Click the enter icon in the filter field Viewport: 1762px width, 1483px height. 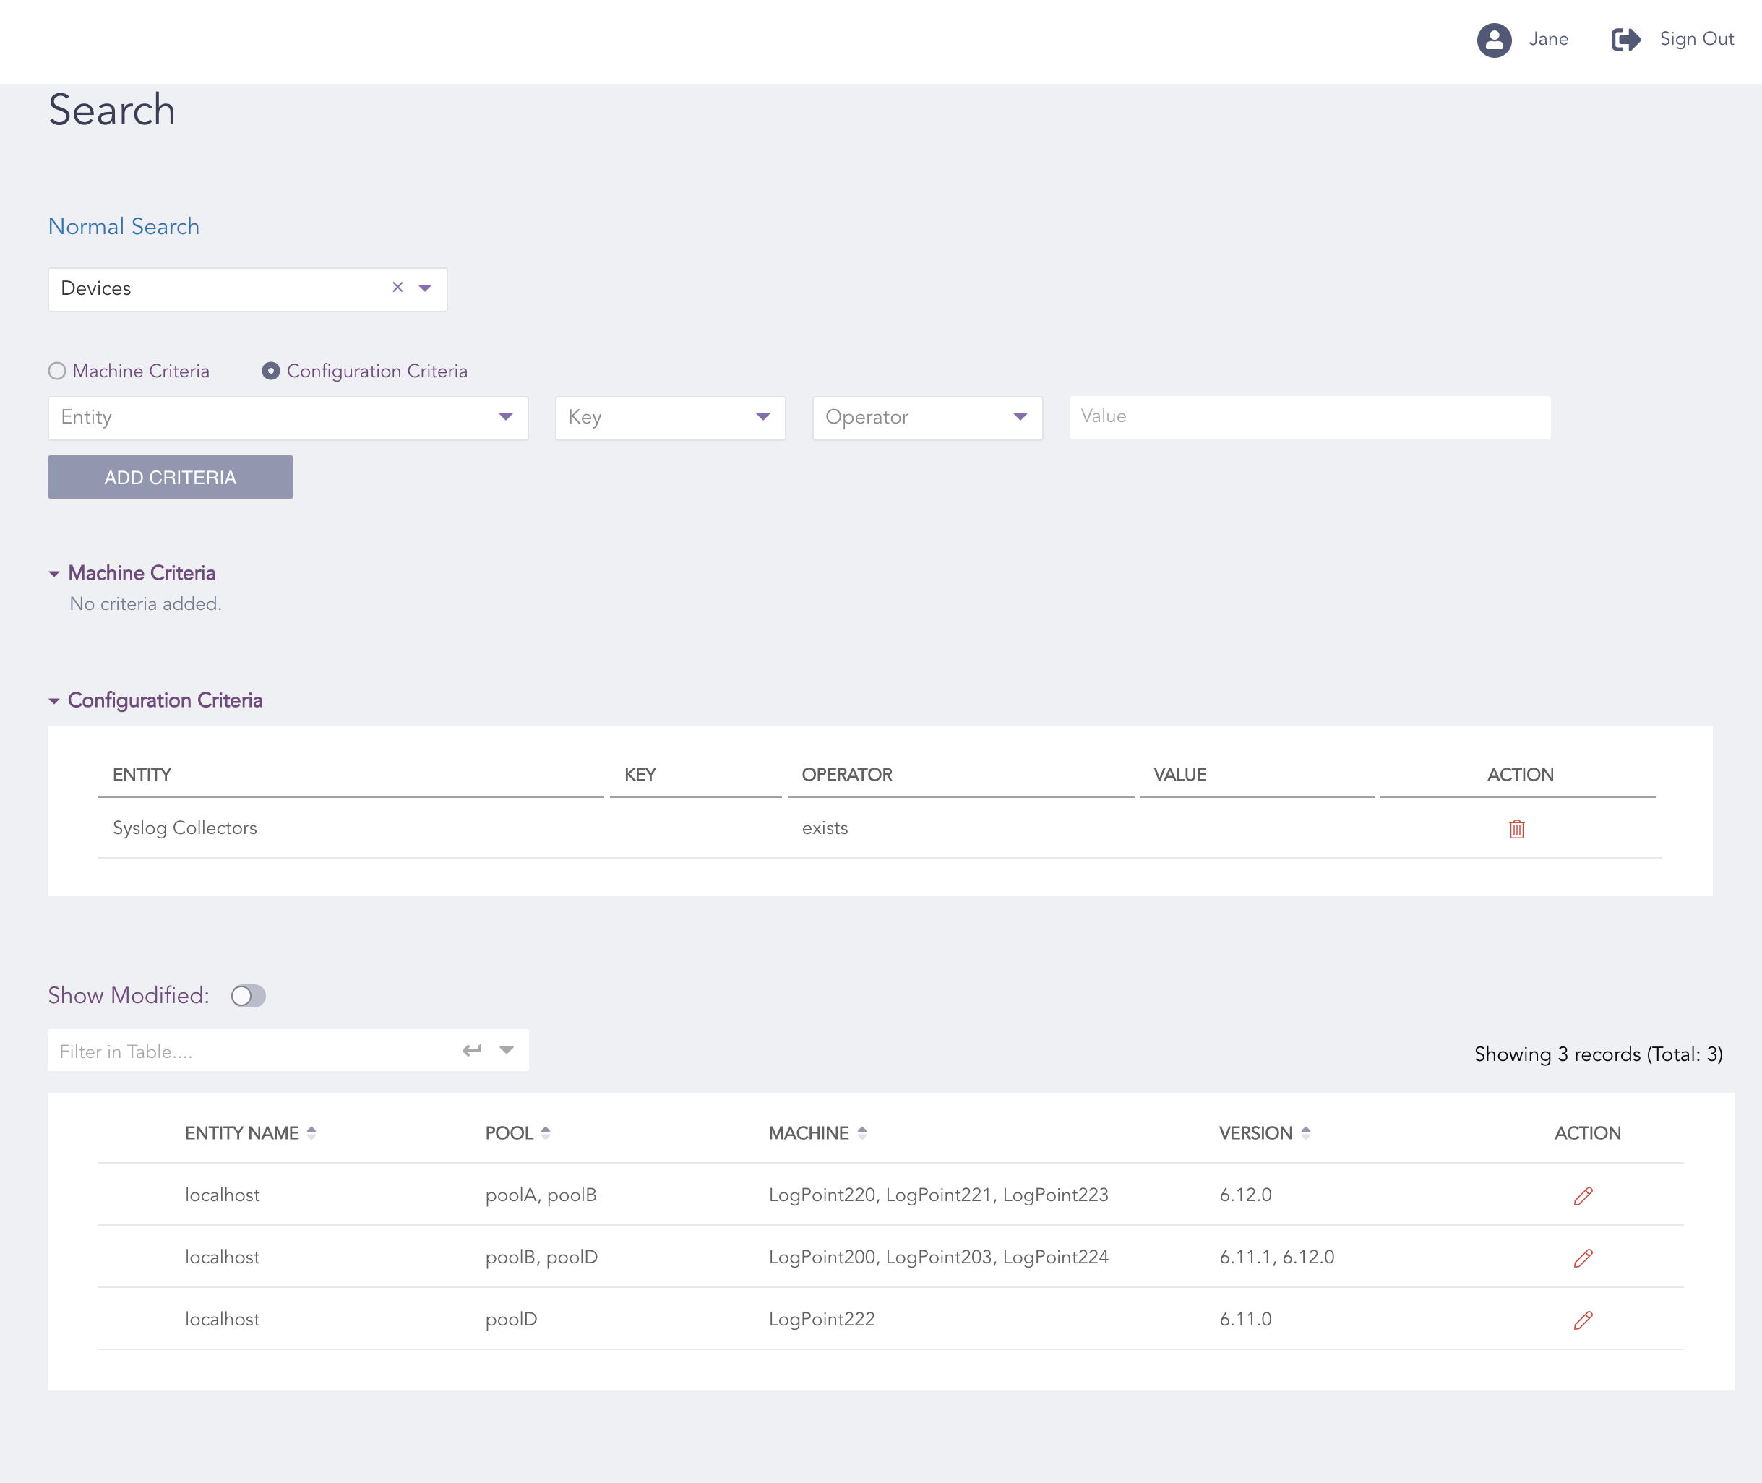click(470, 1050)
